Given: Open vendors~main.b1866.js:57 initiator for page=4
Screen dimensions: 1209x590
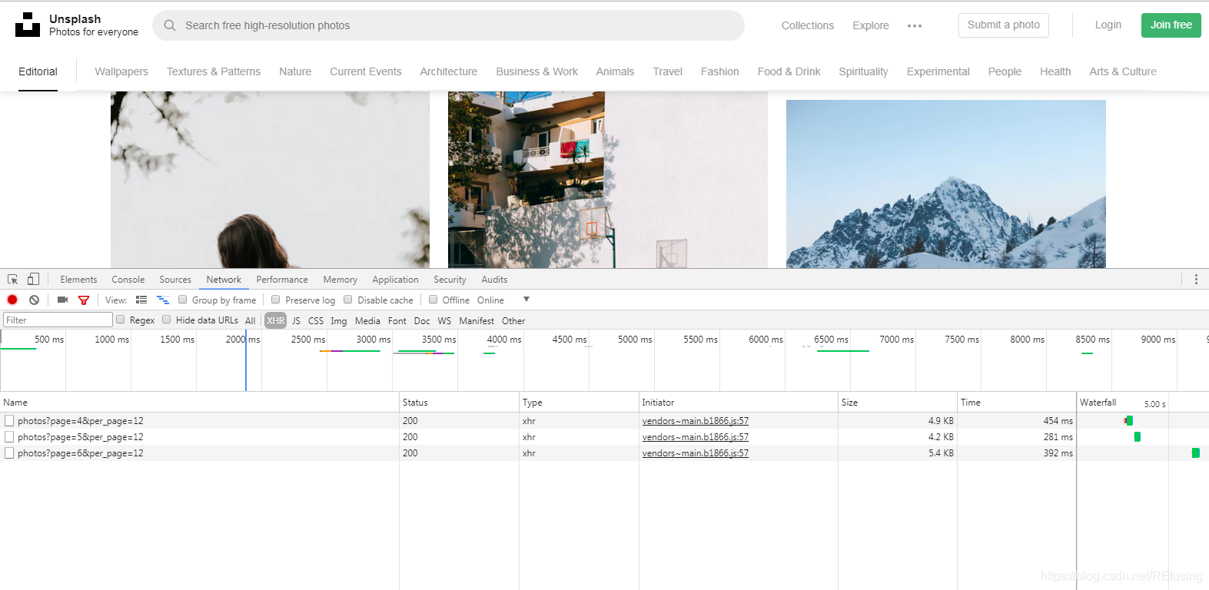Looking at the screenshot, I should 696,421.
